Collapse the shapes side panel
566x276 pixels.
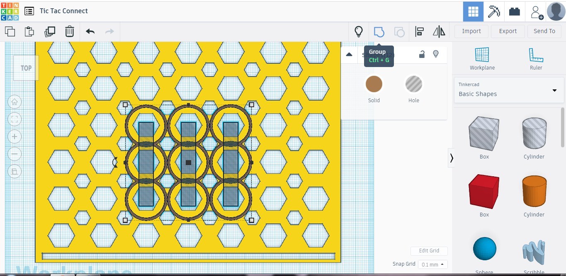452,158
